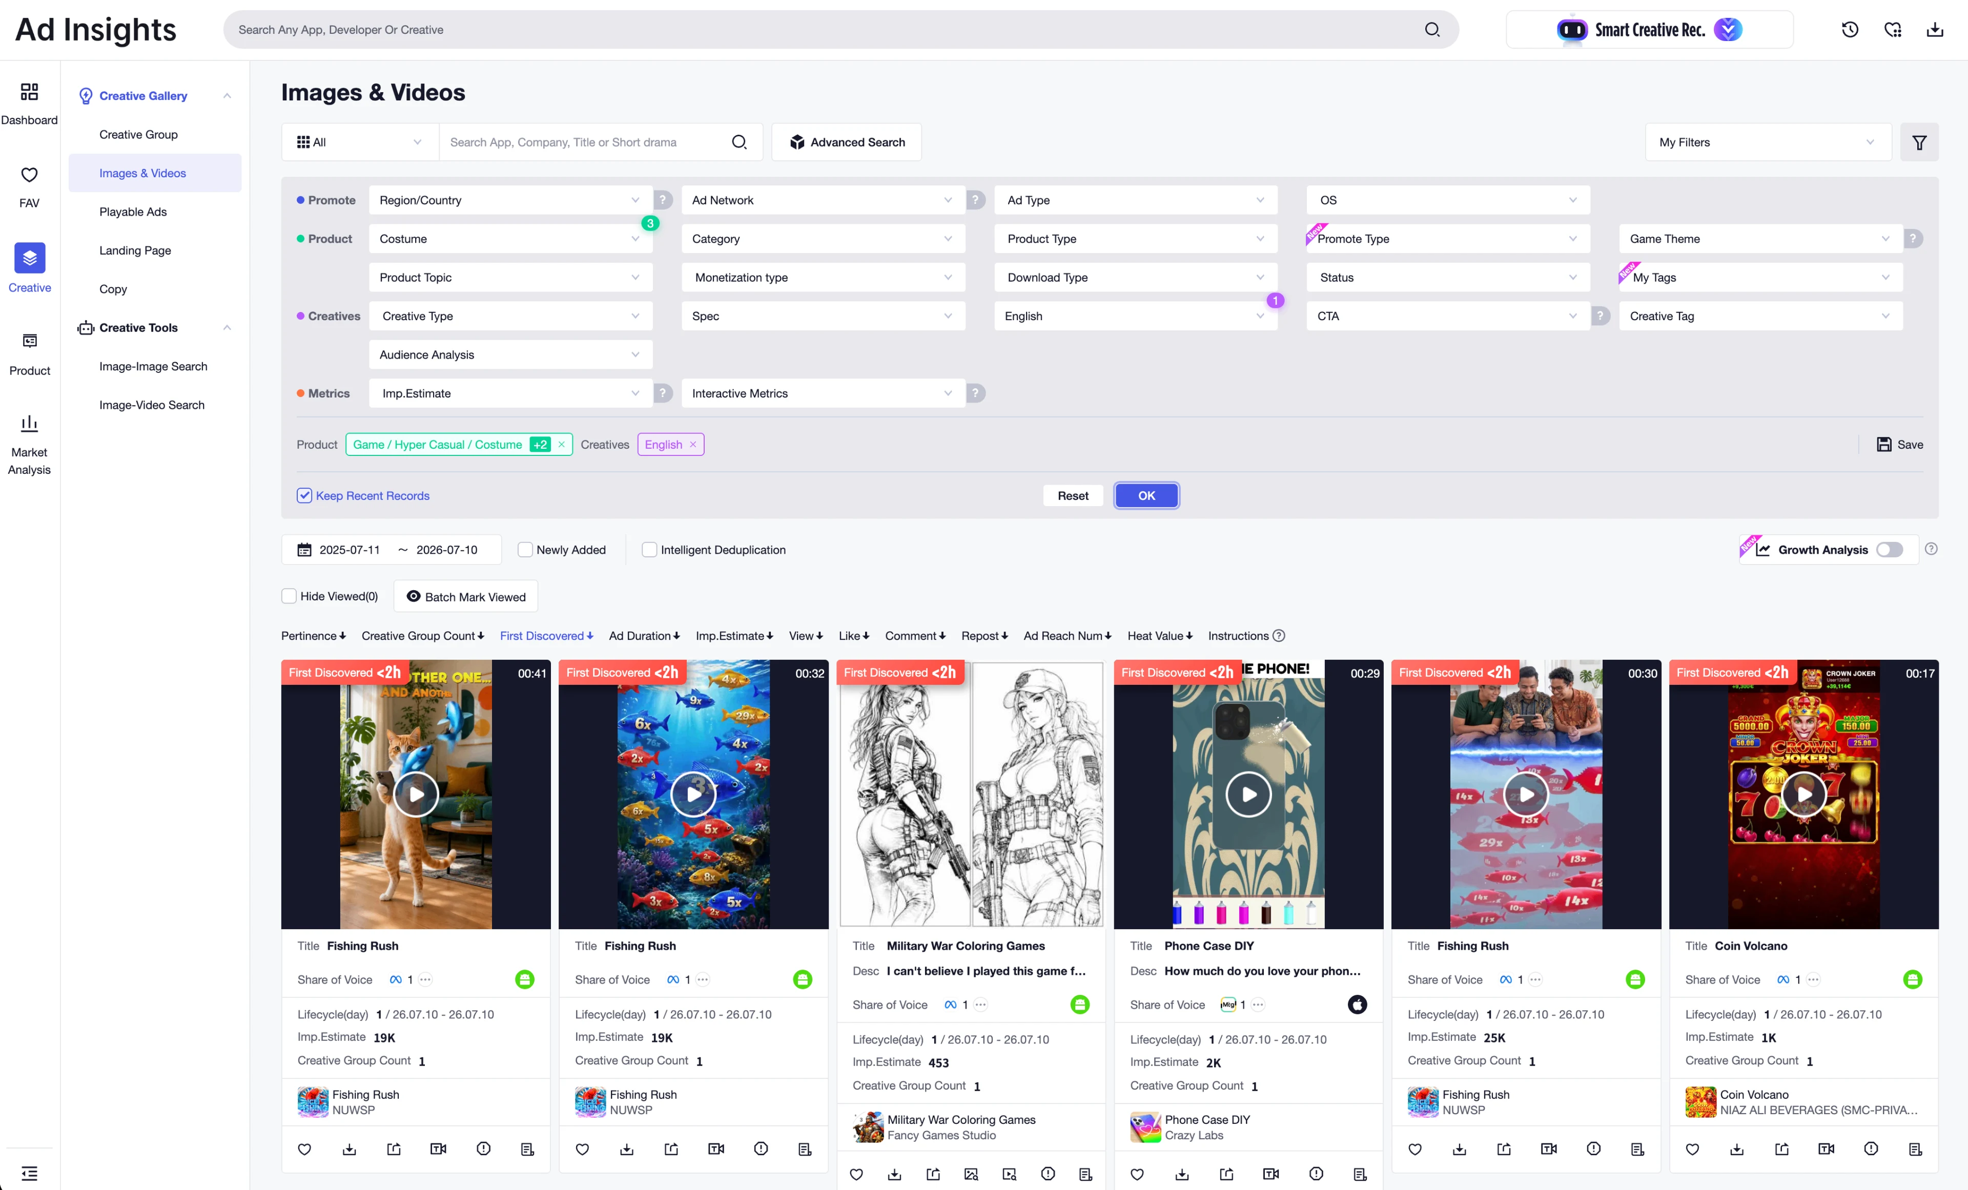1968x1190 pixels.
Task: Open the start date 2025-07-11 field
Action: coord(349,550)
